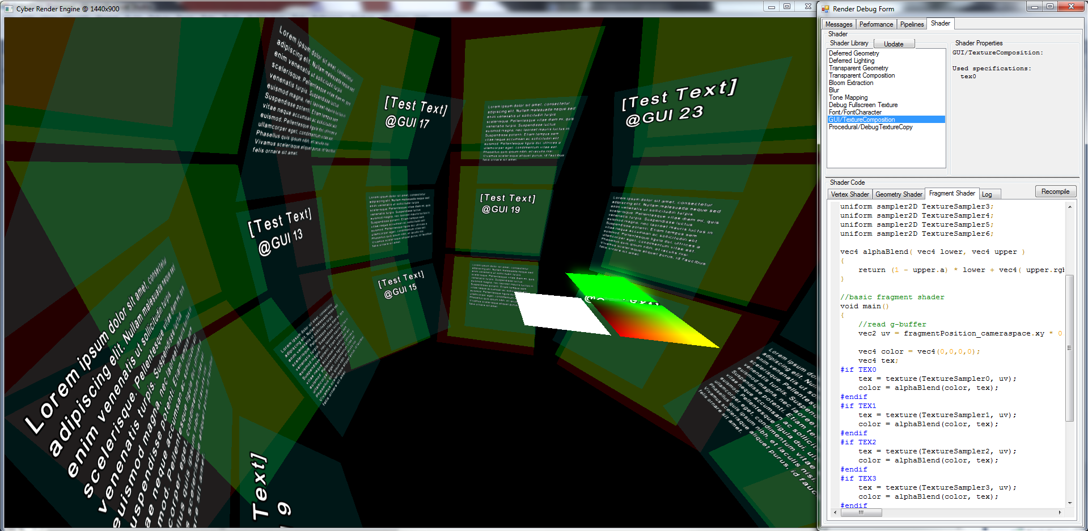This screenshot has width=1088, height=531.
Task: Click the Recompile button
Action: (x=1055, y=192)
